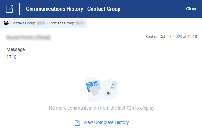Viewport: 202px width, 136px height.
Task: Select the coffee cup in the illustration
Action: click(108, 93)
